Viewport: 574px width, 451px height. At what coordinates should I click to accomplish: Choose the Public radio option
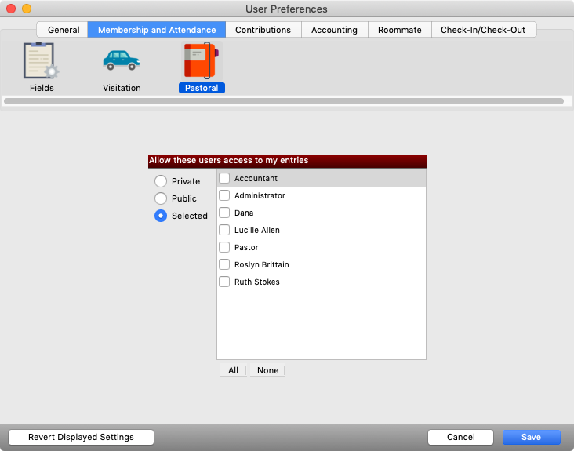coord(161,198)
